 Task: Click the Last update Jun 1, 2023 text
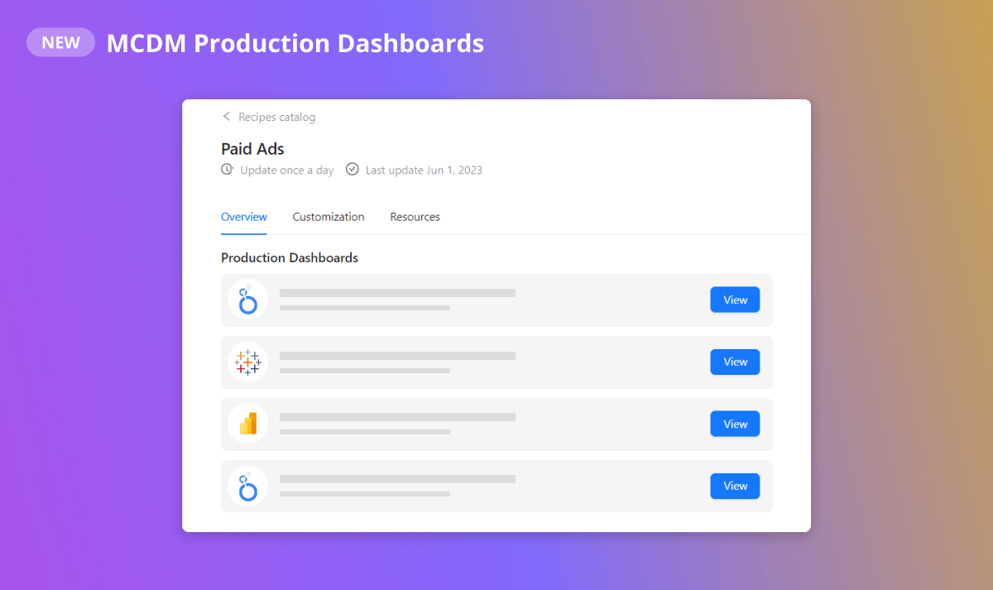424,170
